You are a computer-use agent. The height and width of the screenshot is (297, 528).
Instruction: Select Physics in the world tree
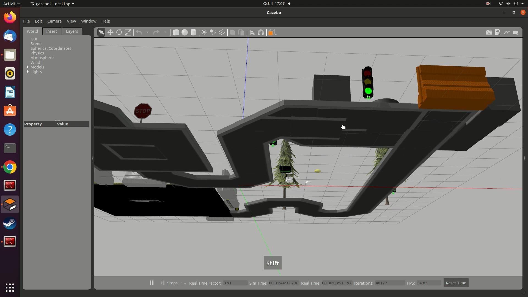37,53
